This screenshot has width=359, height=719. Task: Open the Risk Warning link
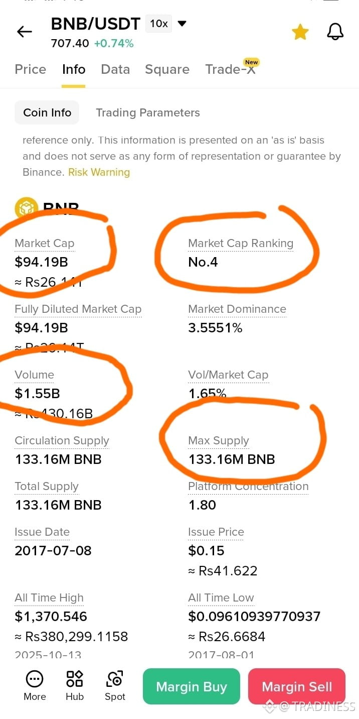[99, 172]
